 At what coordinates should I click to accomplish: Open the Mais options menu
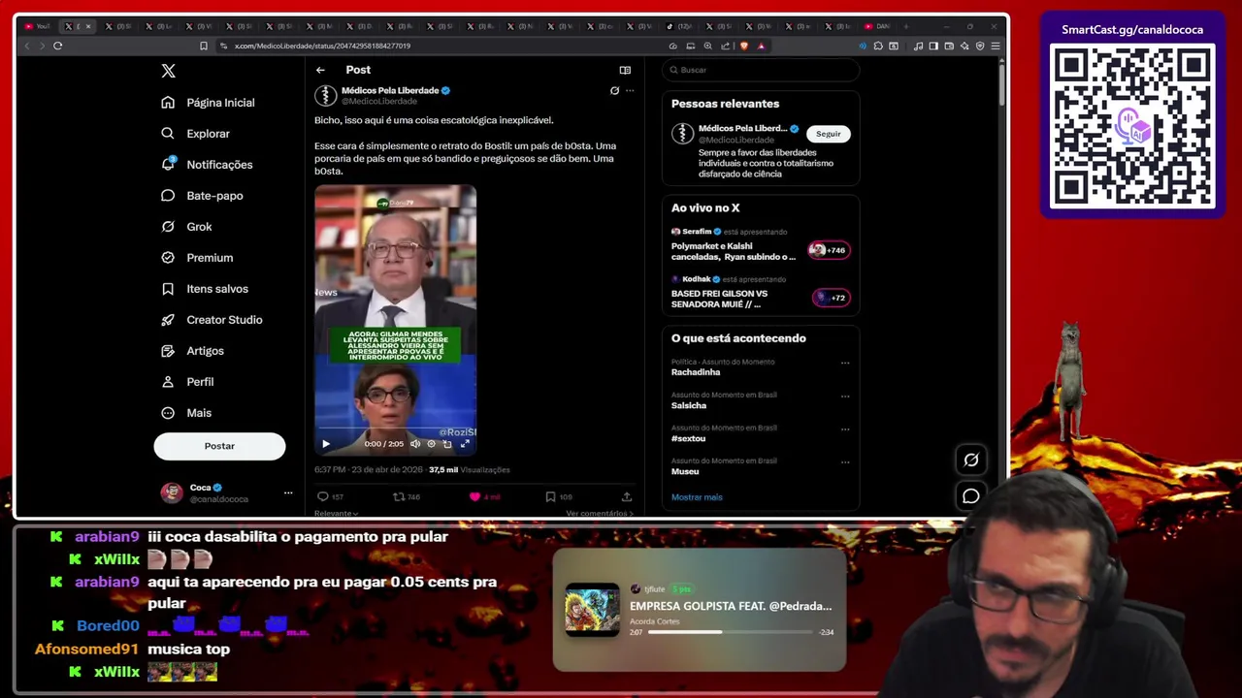click(187, 413)
